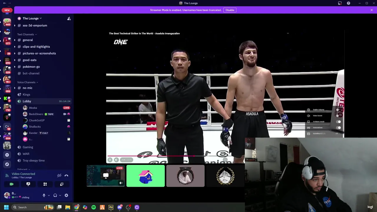Toggle the Ambient mode switch
The height and width of the screenshot is (212, 377).
tap(338, 122)
